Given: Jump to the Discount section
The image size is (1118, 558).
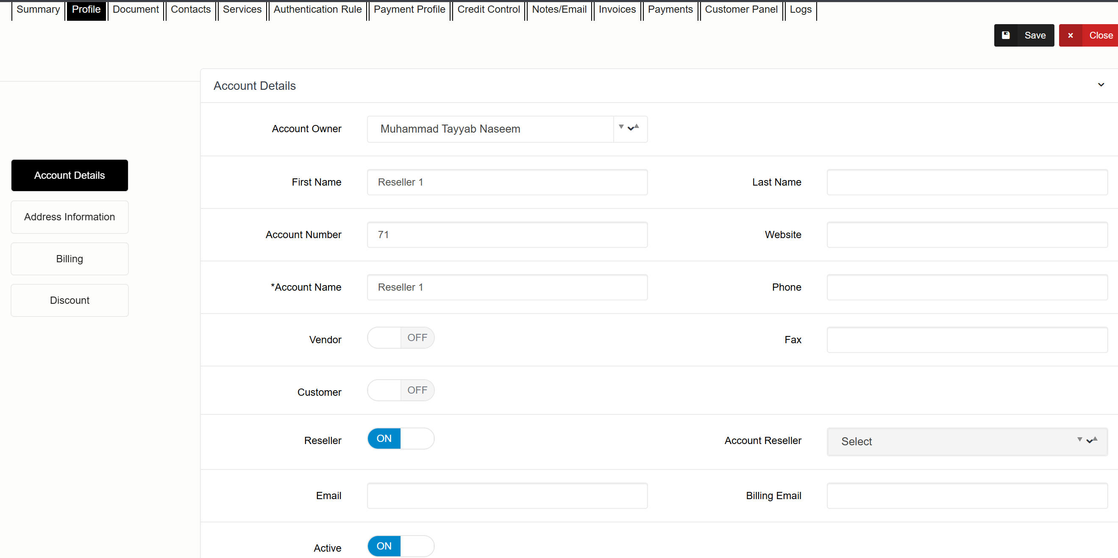Looking at the screenshot, I should click(70, 300).
